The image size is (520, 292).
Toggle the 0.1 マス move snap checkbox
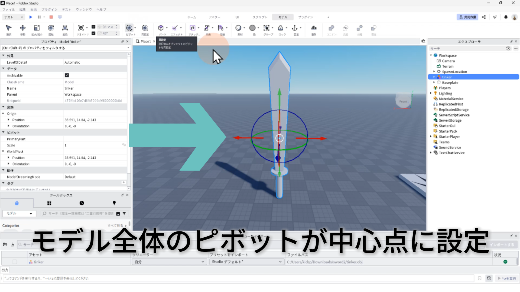(x=93, y=27)
